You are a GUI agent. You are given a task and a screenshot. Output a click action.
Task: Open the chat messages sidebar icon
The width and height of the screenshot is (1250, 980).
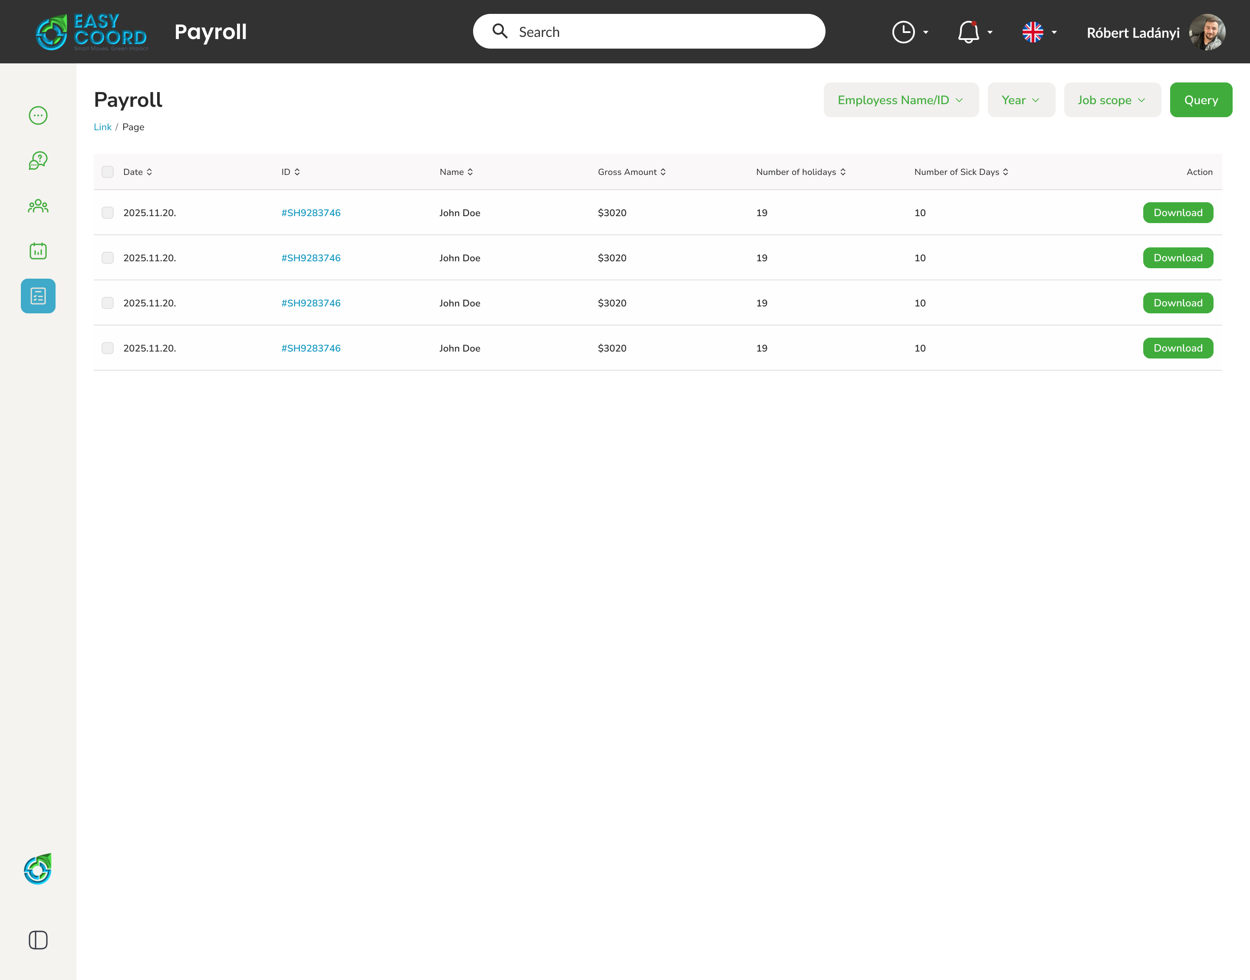(38, 115)
